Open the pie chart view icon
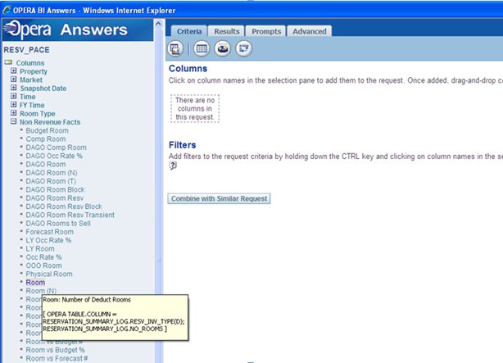The width and height of the screenshot is (503, 363). [223, 49]
